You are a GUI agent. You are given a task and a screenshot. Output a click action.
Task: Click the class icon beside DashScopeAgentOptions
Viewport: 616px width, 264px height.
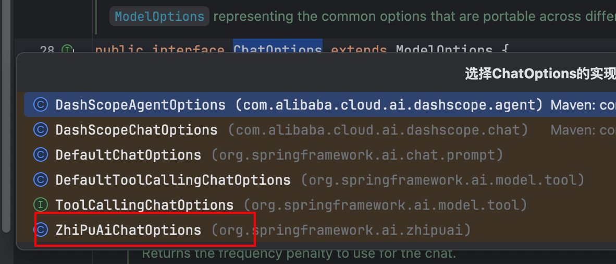coord(40,105)
